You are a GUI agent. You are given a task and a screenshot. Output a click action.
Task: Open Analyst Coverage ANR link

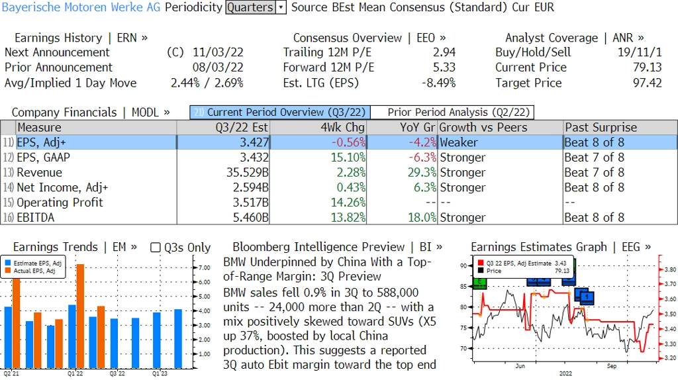coord(575,38)
